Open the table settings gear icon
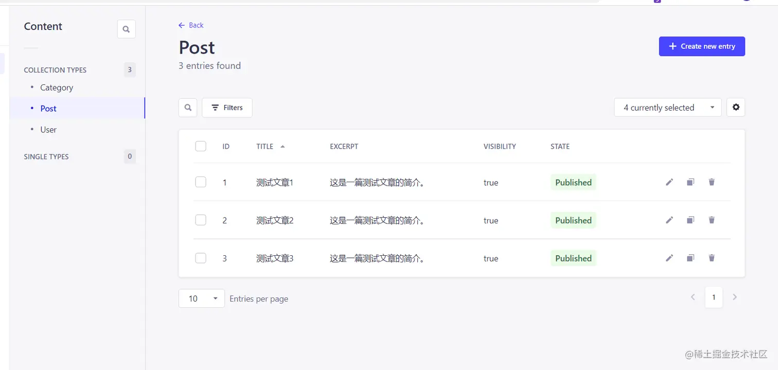Image resolution: width=778 pixels, height=370 pixels. click(736, 107)
